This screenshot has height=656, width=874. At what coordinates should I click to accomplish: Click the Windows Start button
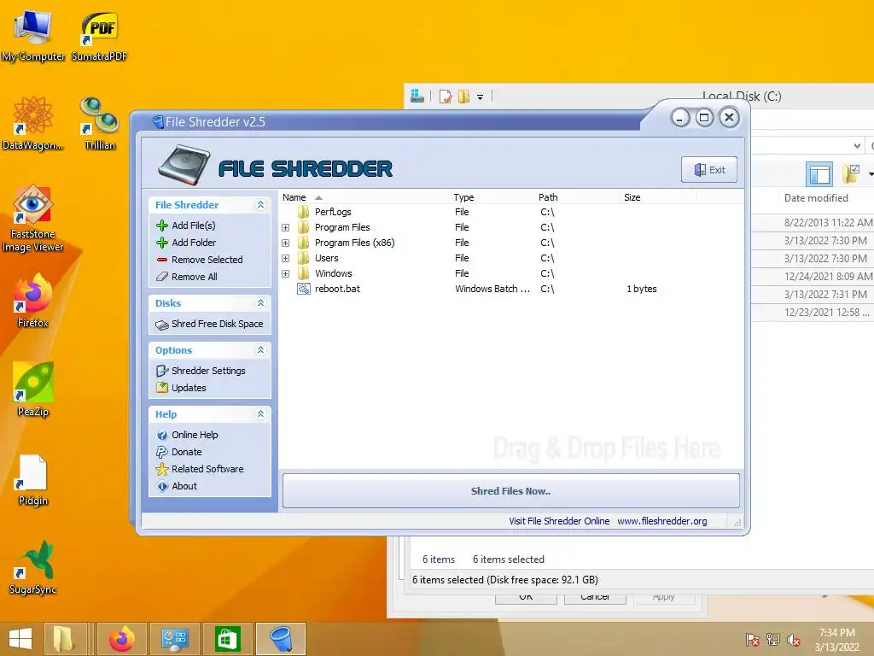click(20, 639)
